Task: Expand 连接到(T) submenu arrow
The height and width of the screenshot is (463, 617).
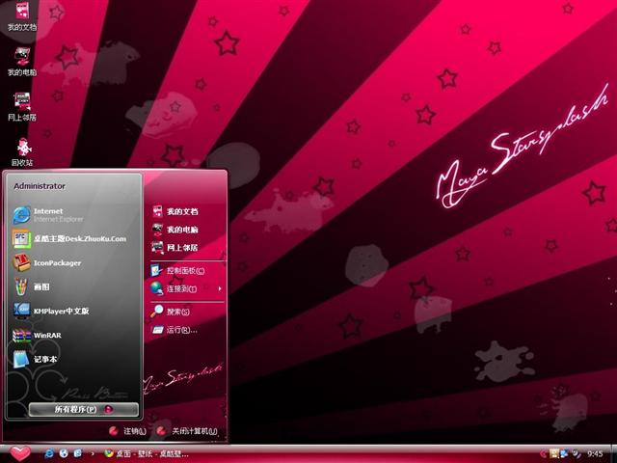Action: [x=220, y=288]
